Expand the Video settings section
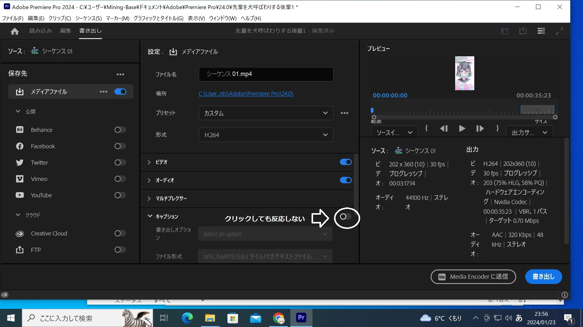 (149, 162)
